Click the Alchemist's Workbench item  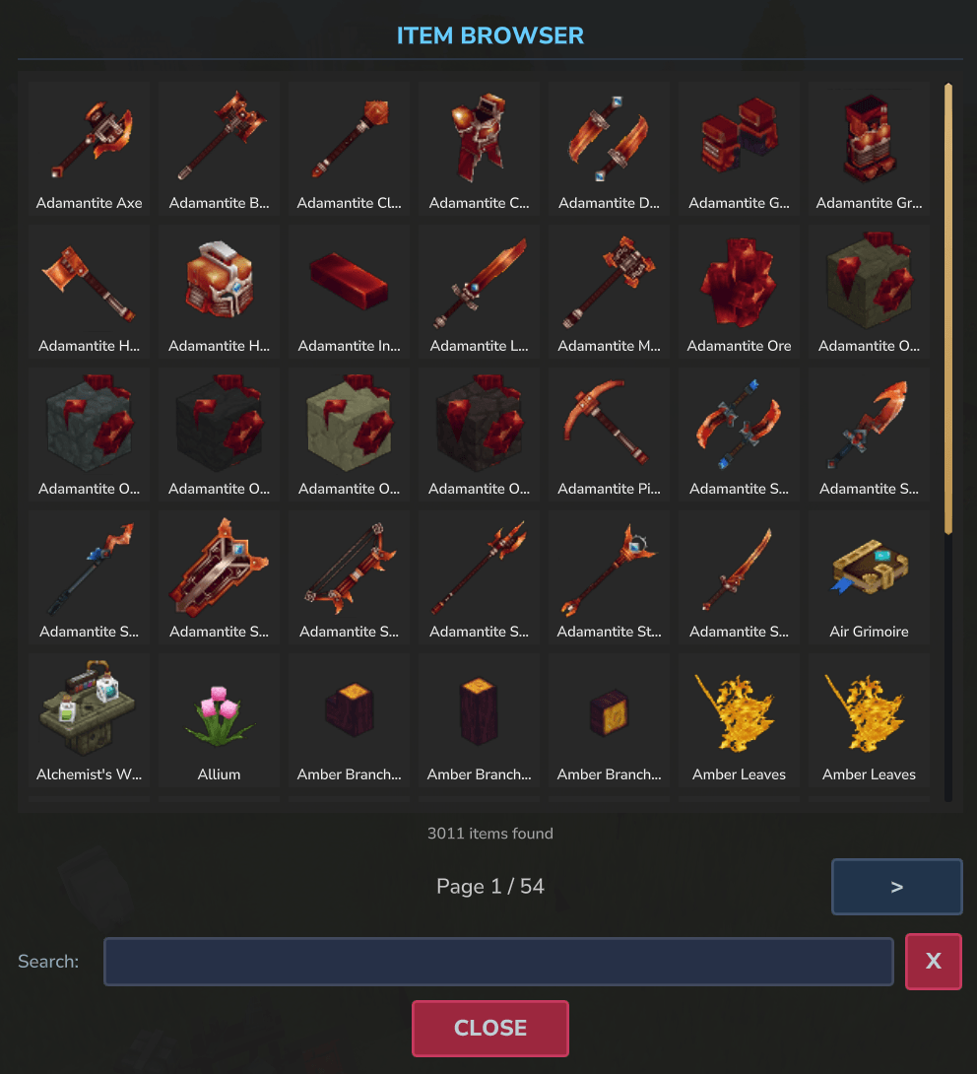tap(89, 720)
